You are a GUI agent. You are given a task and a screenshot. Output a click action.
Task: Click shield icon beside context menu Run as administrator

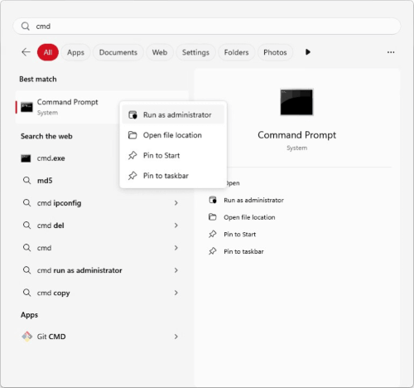(x=132, y=114)
